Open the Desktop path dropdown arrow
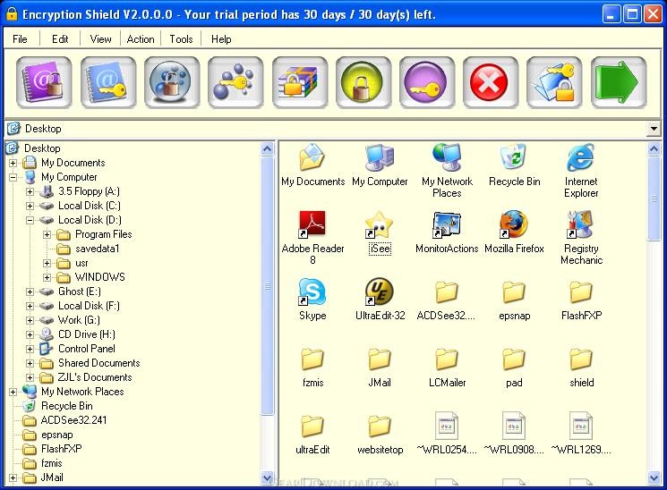Viewport: 667px width, 490px height. [654, 129]
